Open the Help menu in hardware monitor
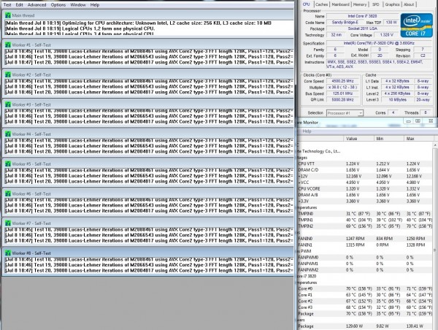The height and width of the screenshot is (330, 438). point(307,131)
